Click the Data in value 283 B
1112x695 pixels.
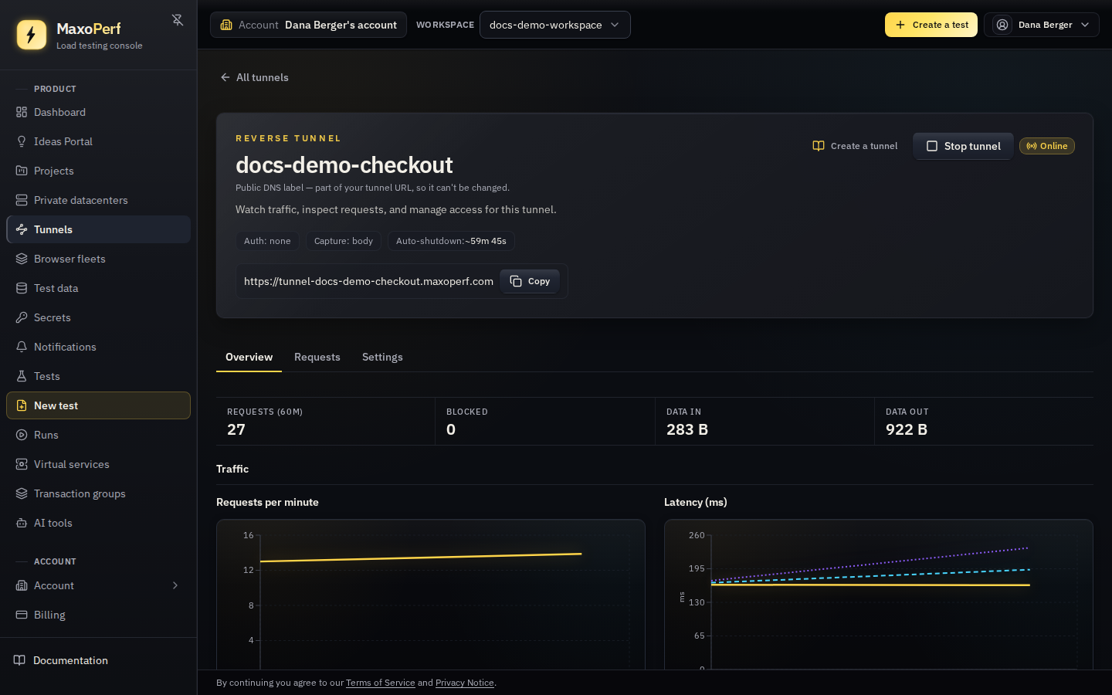(687, 429)
